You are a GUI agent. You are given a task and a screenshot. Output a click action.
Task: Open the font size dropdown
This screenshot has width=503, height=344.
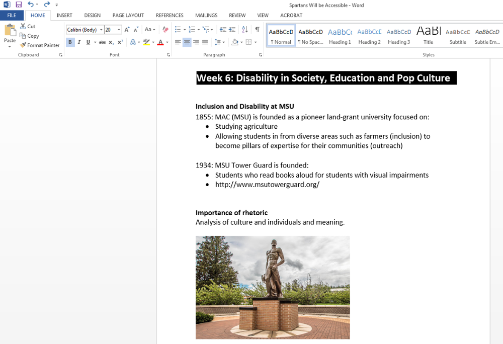[x=119, y=30]
